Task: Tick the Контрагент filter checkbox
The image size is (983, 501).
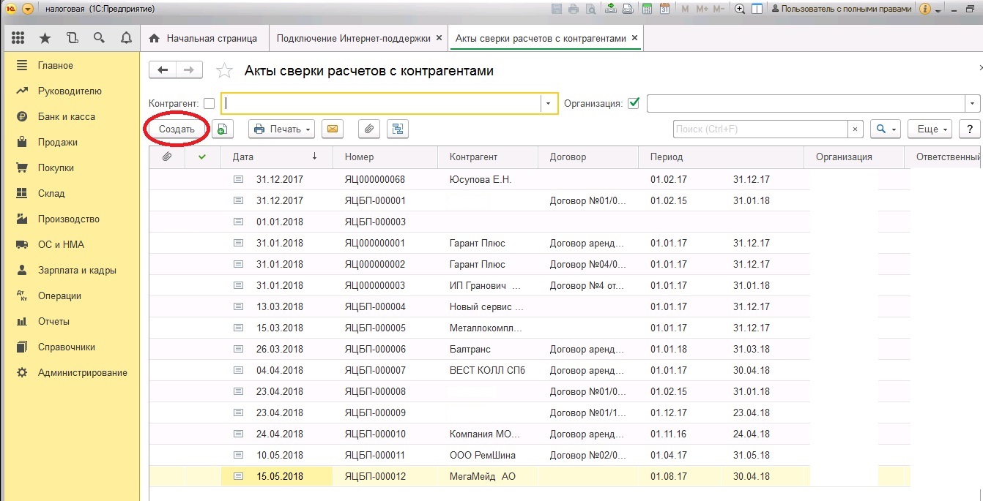Action: (209, 103)
